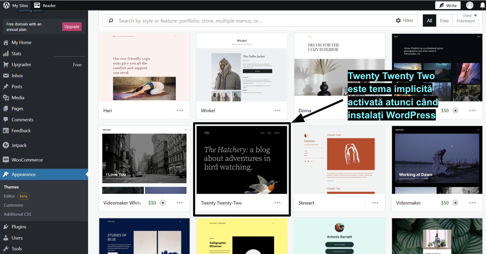Click the Upgrade button

(x=72, y=27)
